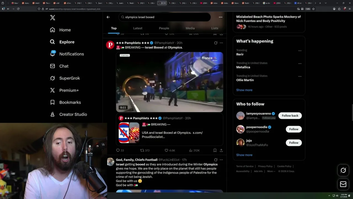Image resolution: width=353 pixels, height=199 pixels.
Task: Switch to the Media tab
Action: 190,28
